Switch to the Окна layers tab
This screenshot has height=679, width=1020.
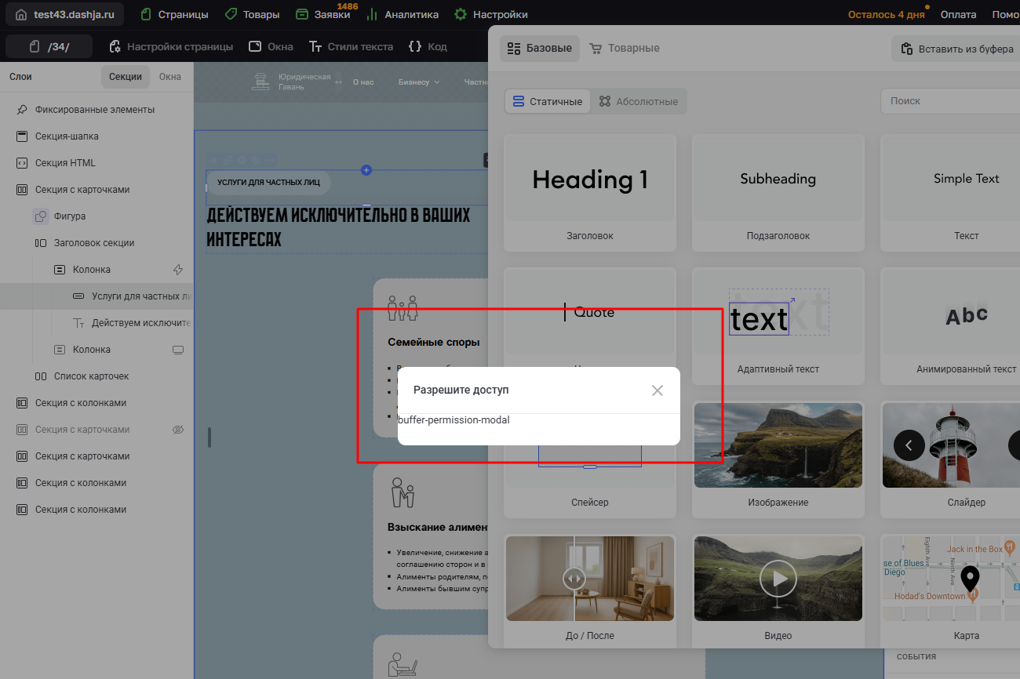tap(170, 77)
